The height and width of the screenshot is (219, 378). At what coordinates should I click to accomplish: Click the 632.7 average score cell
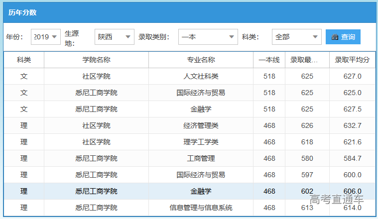pyautogui.click(x=352, y=125)
